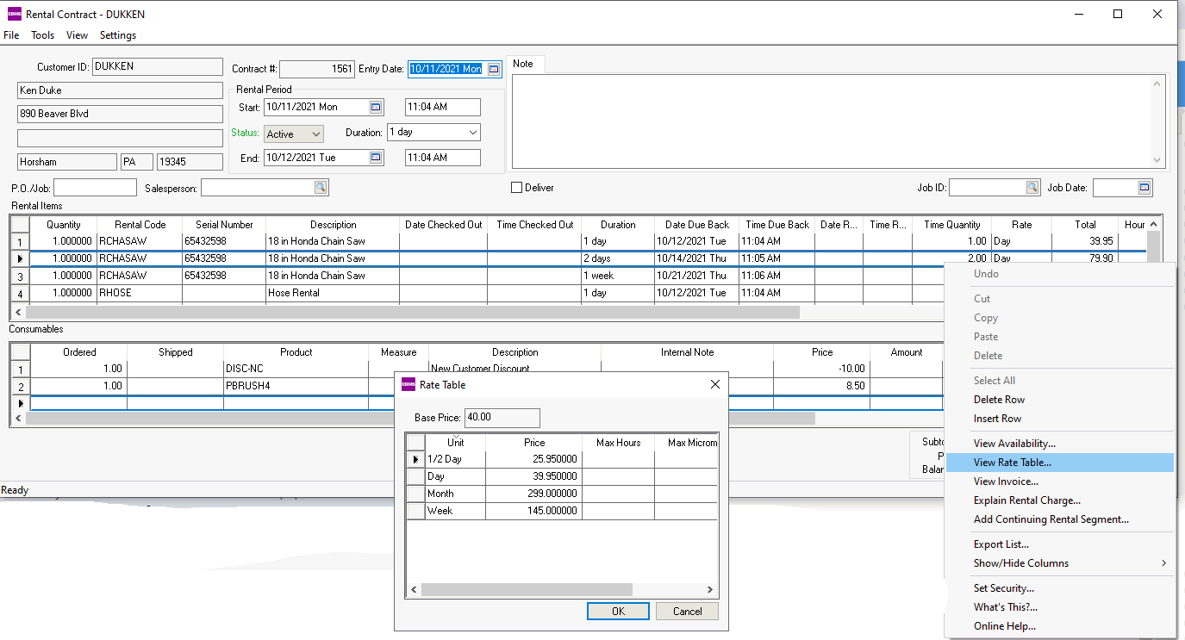Open the Entry Date calendar picker

pos(494,69)
